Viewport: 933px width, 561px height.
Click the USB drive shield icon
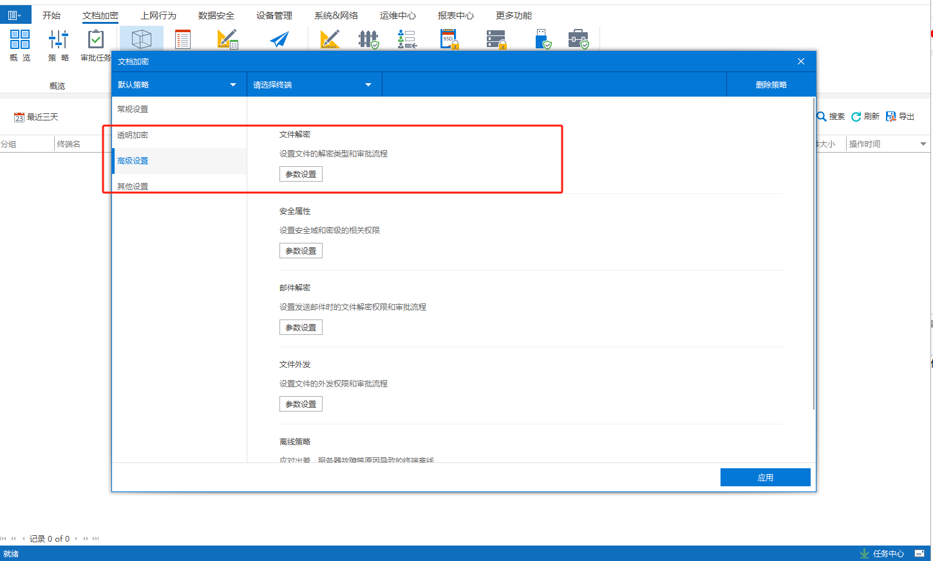click(543, 40)
